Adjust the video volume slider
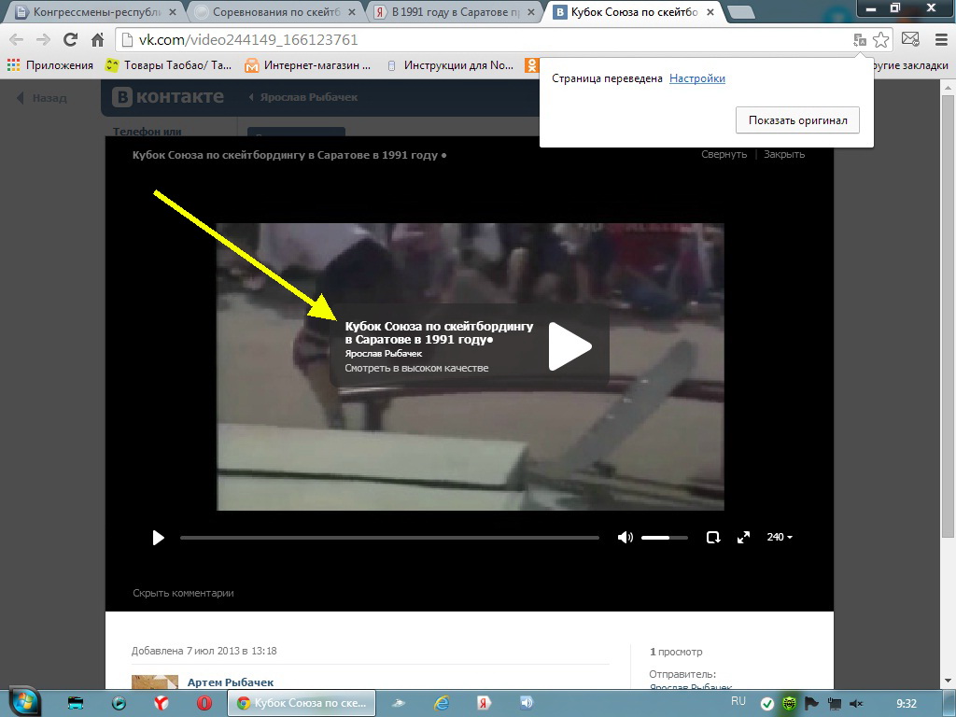Screen dimensions: 956x717 [x=664, y=538]
